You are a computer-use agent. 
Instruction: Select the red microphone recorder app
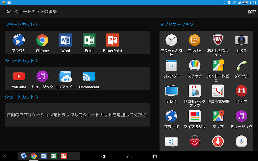click(218, 141)
